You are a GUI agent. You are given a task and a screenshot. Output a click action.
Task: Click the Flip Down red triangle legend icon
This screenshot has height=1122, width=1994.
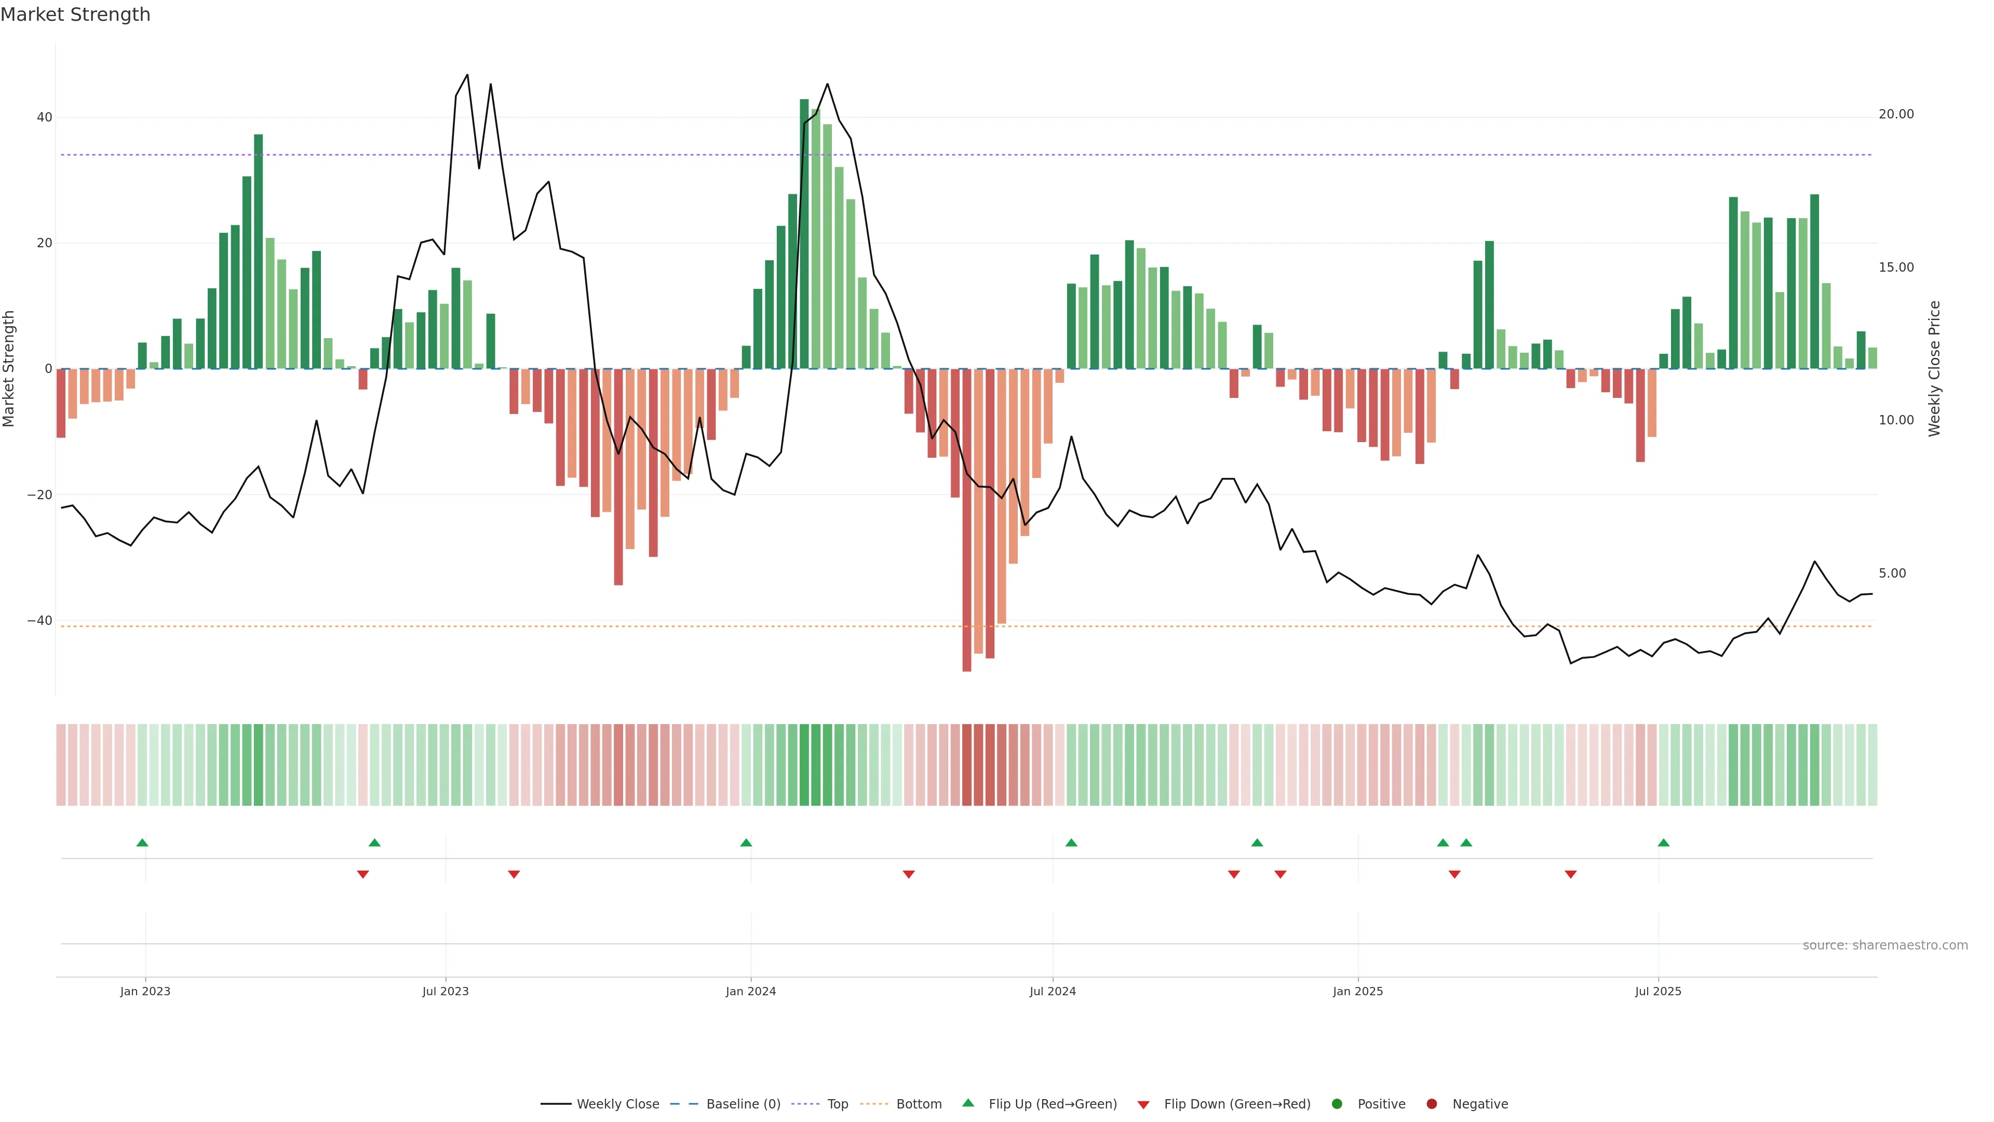tap(1143, 1104)
